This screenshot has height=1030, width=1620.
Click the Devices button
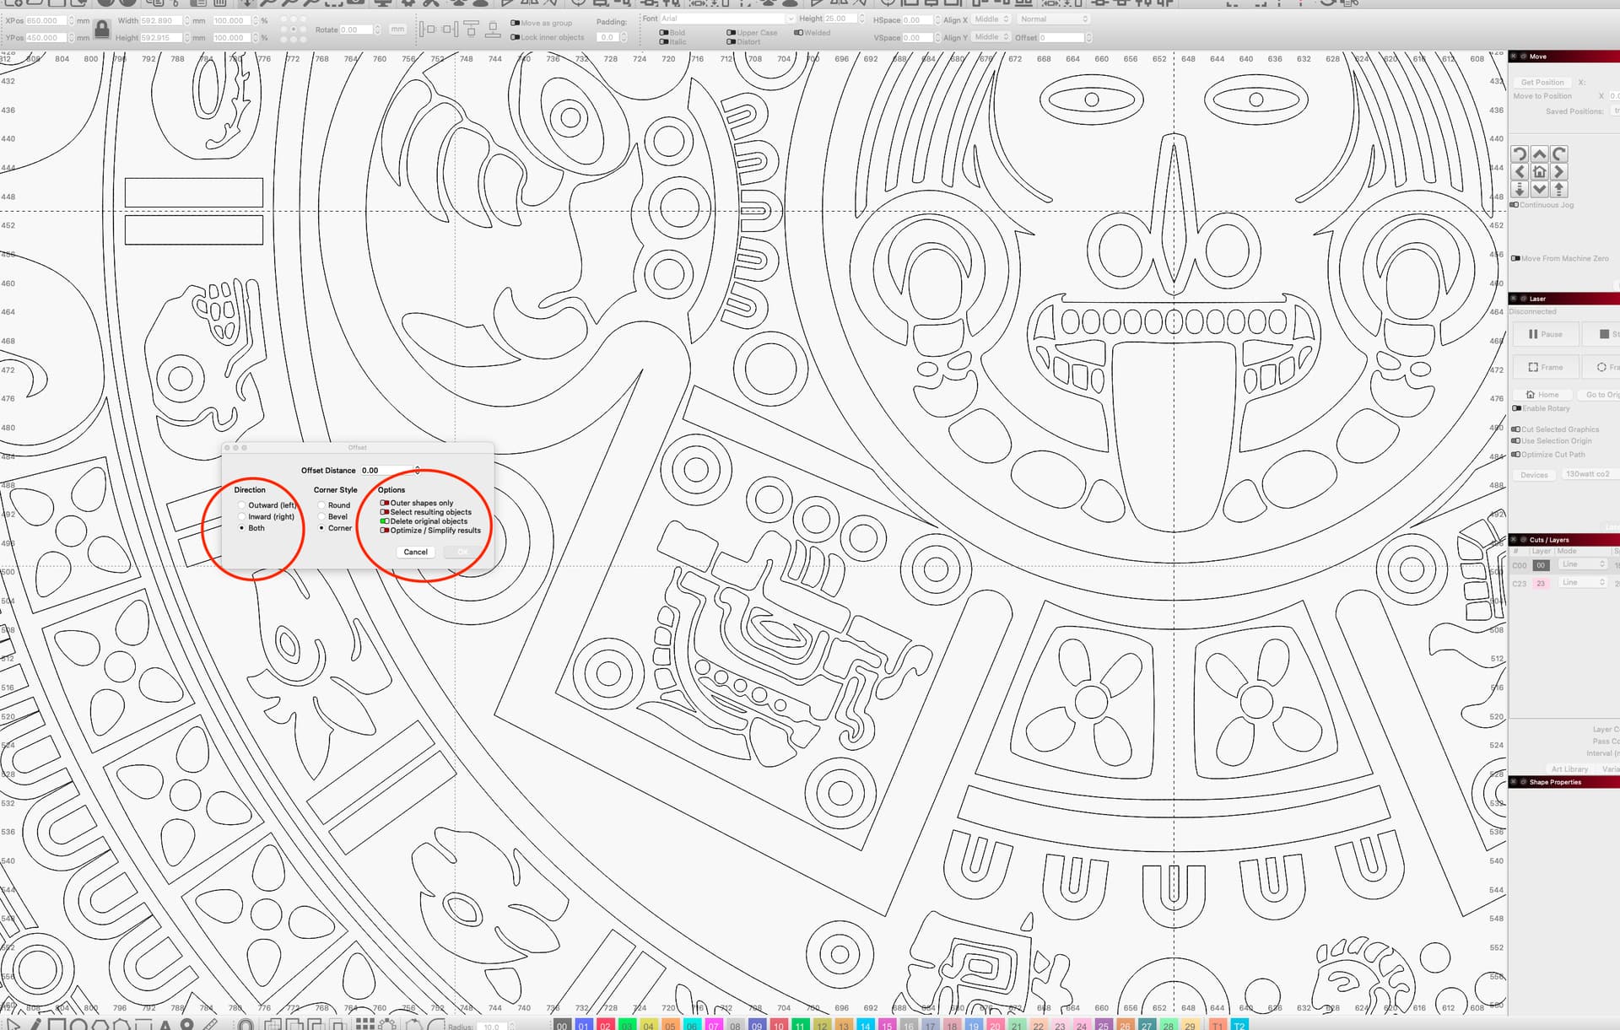[x=1534, y=475]
